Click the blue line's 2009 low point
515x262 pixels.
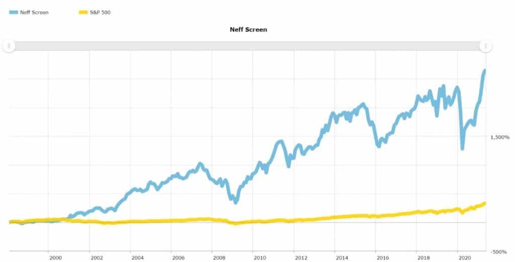[235, 202]
